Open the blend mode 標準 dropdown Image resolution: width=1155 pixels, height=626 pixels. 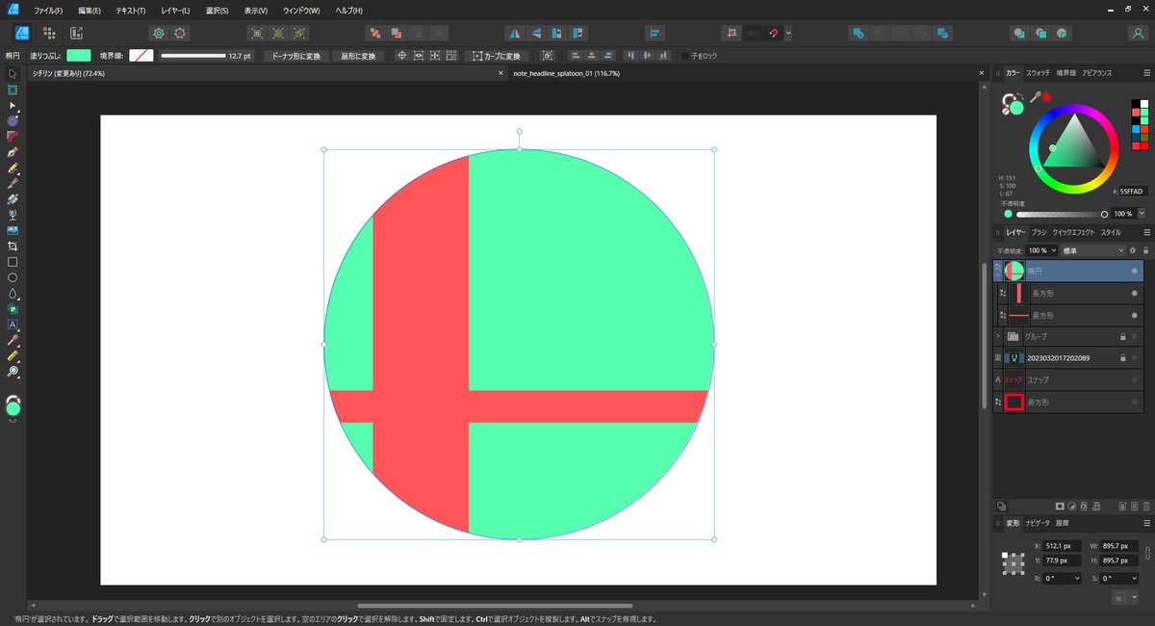(1092, 250)
